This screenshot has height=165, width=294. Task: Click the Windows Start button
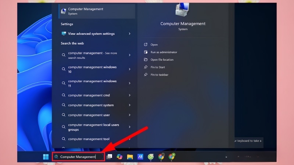click(46, 157)
